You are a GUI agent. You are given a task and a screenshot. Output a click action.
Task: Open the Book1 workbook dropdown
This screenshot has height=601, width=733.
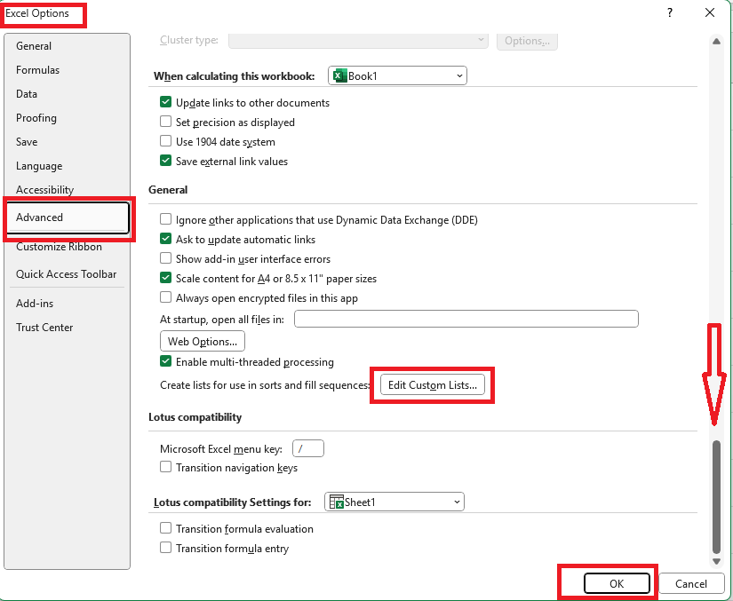click(397, 76)
